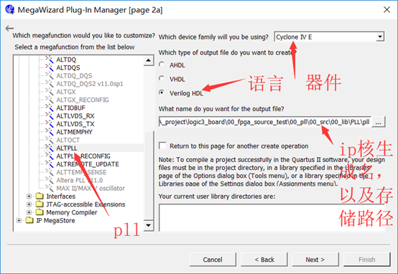Click the MegaWizard title bar app icon

coord(10,9)
